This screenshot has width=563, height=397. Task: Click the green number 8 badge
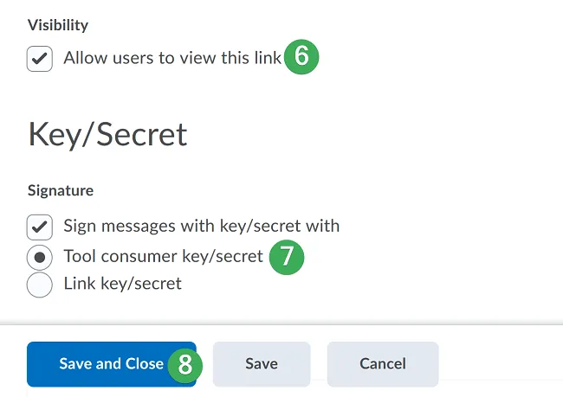click(x=184, y=364)
